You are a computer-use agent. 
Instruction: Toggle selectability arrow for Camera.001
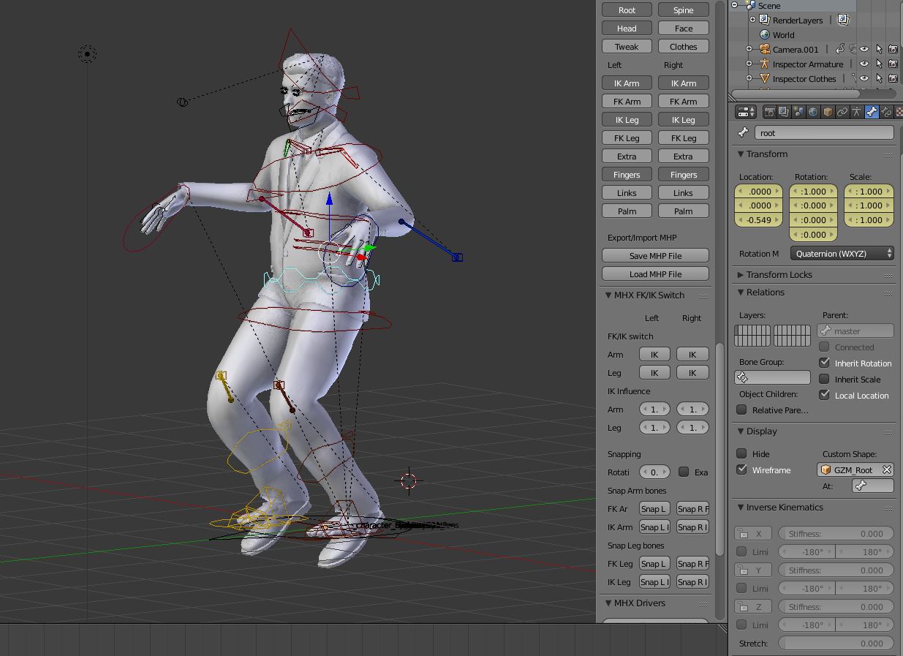[879, 49]
